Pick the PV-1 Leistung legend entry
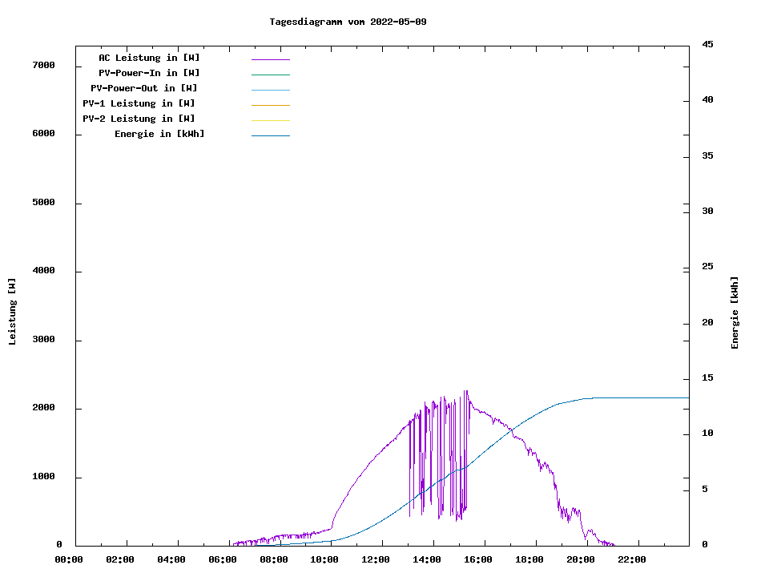769x577 pixels. point(139,103)
